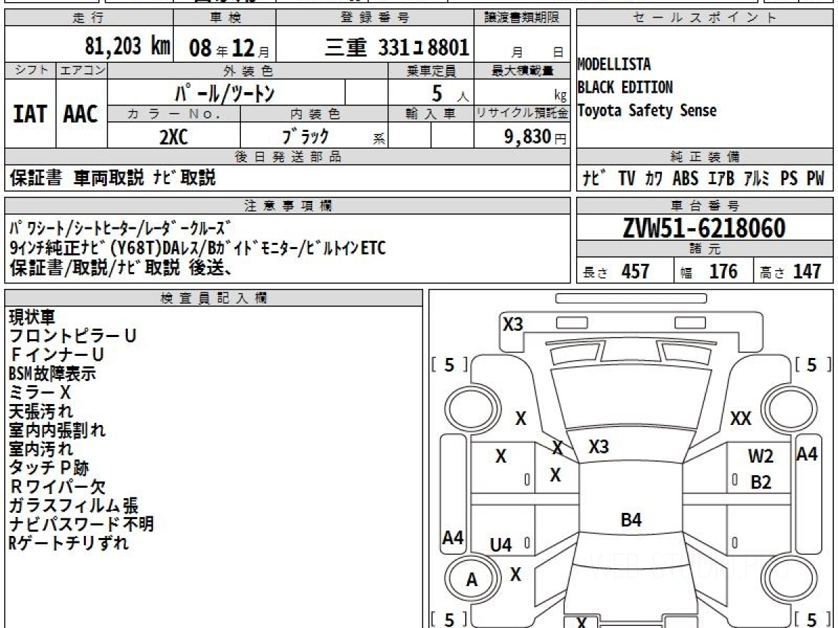Image resolution: width=838 pixels, height=628 pixels.
Task: Click the Toyota Safety Sense text
Action: pos(647,110)
